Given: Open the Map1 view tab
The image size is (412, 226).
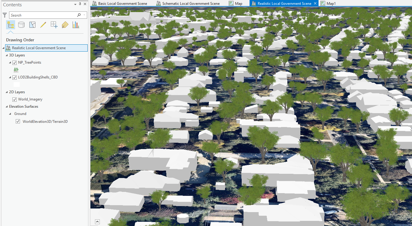Looking at the screenshot, I should coord(331,3).
